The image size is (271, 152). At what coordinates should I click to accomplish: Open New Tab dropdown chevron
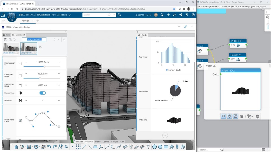coord(32,21)
